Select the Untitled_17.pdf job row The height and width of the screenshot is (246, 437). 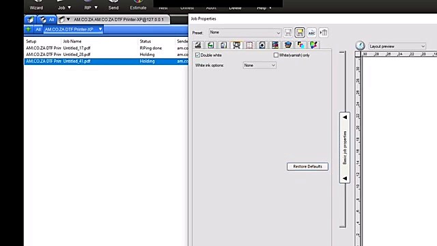107,48
